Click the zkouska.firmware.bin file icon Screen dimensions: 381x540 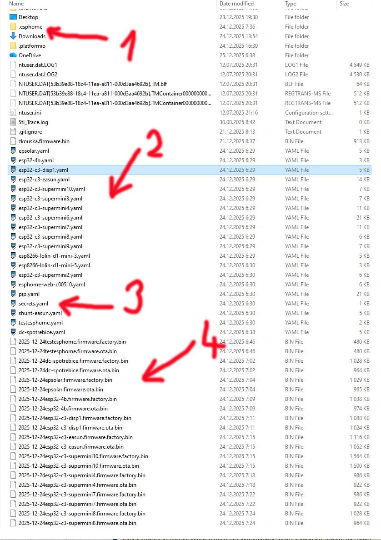pyautogui.click(x=13, y=141)
